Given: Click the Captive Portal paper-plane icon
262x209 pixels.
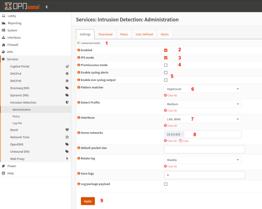Looking at the screenshot, I should coord(67,66).
